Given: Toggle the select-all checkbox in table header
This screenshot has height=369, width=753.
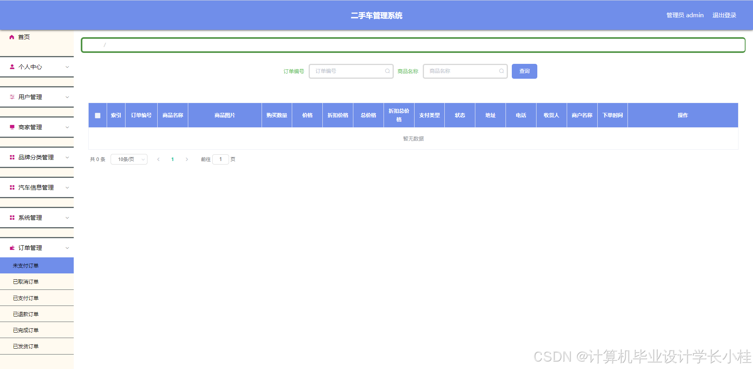Looking at the screenshot, I should (x=98, y=116).
